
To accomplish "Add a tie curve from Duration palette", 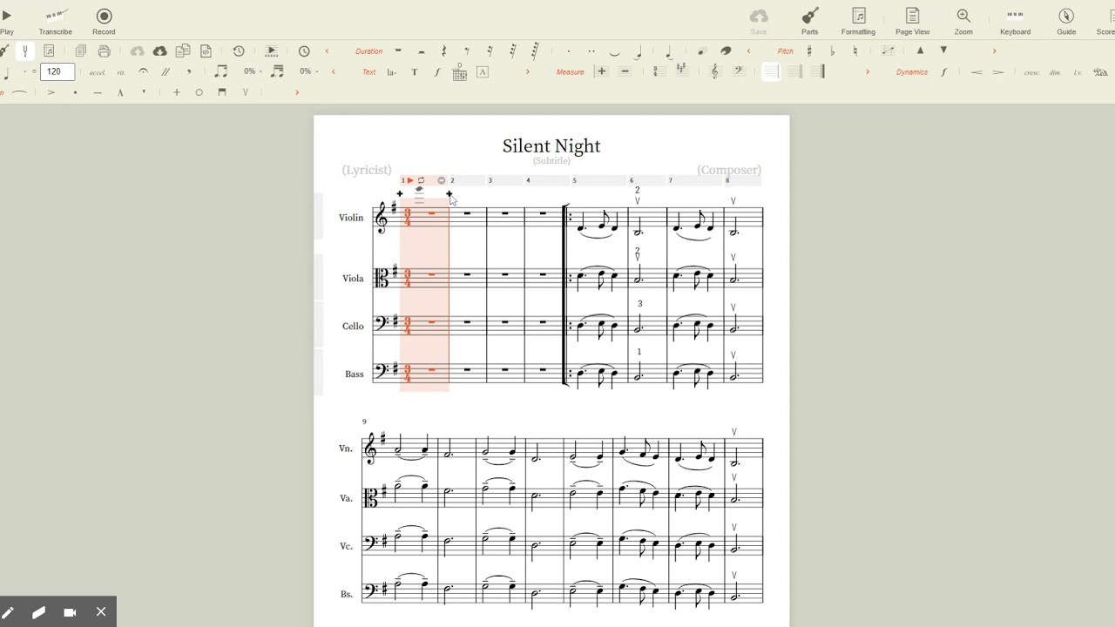I will coord(615,52).
